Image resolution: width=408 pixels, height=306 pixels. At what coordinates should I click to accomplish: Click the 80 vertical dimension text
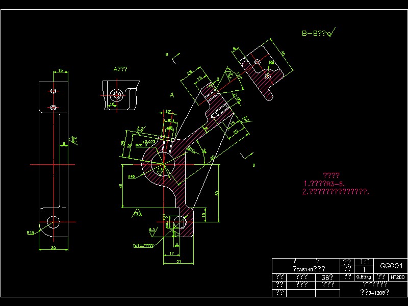tap(217, 193)
